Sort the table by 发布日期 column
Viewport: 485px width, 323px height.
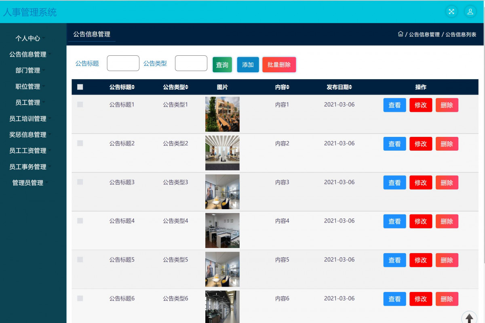339,87
